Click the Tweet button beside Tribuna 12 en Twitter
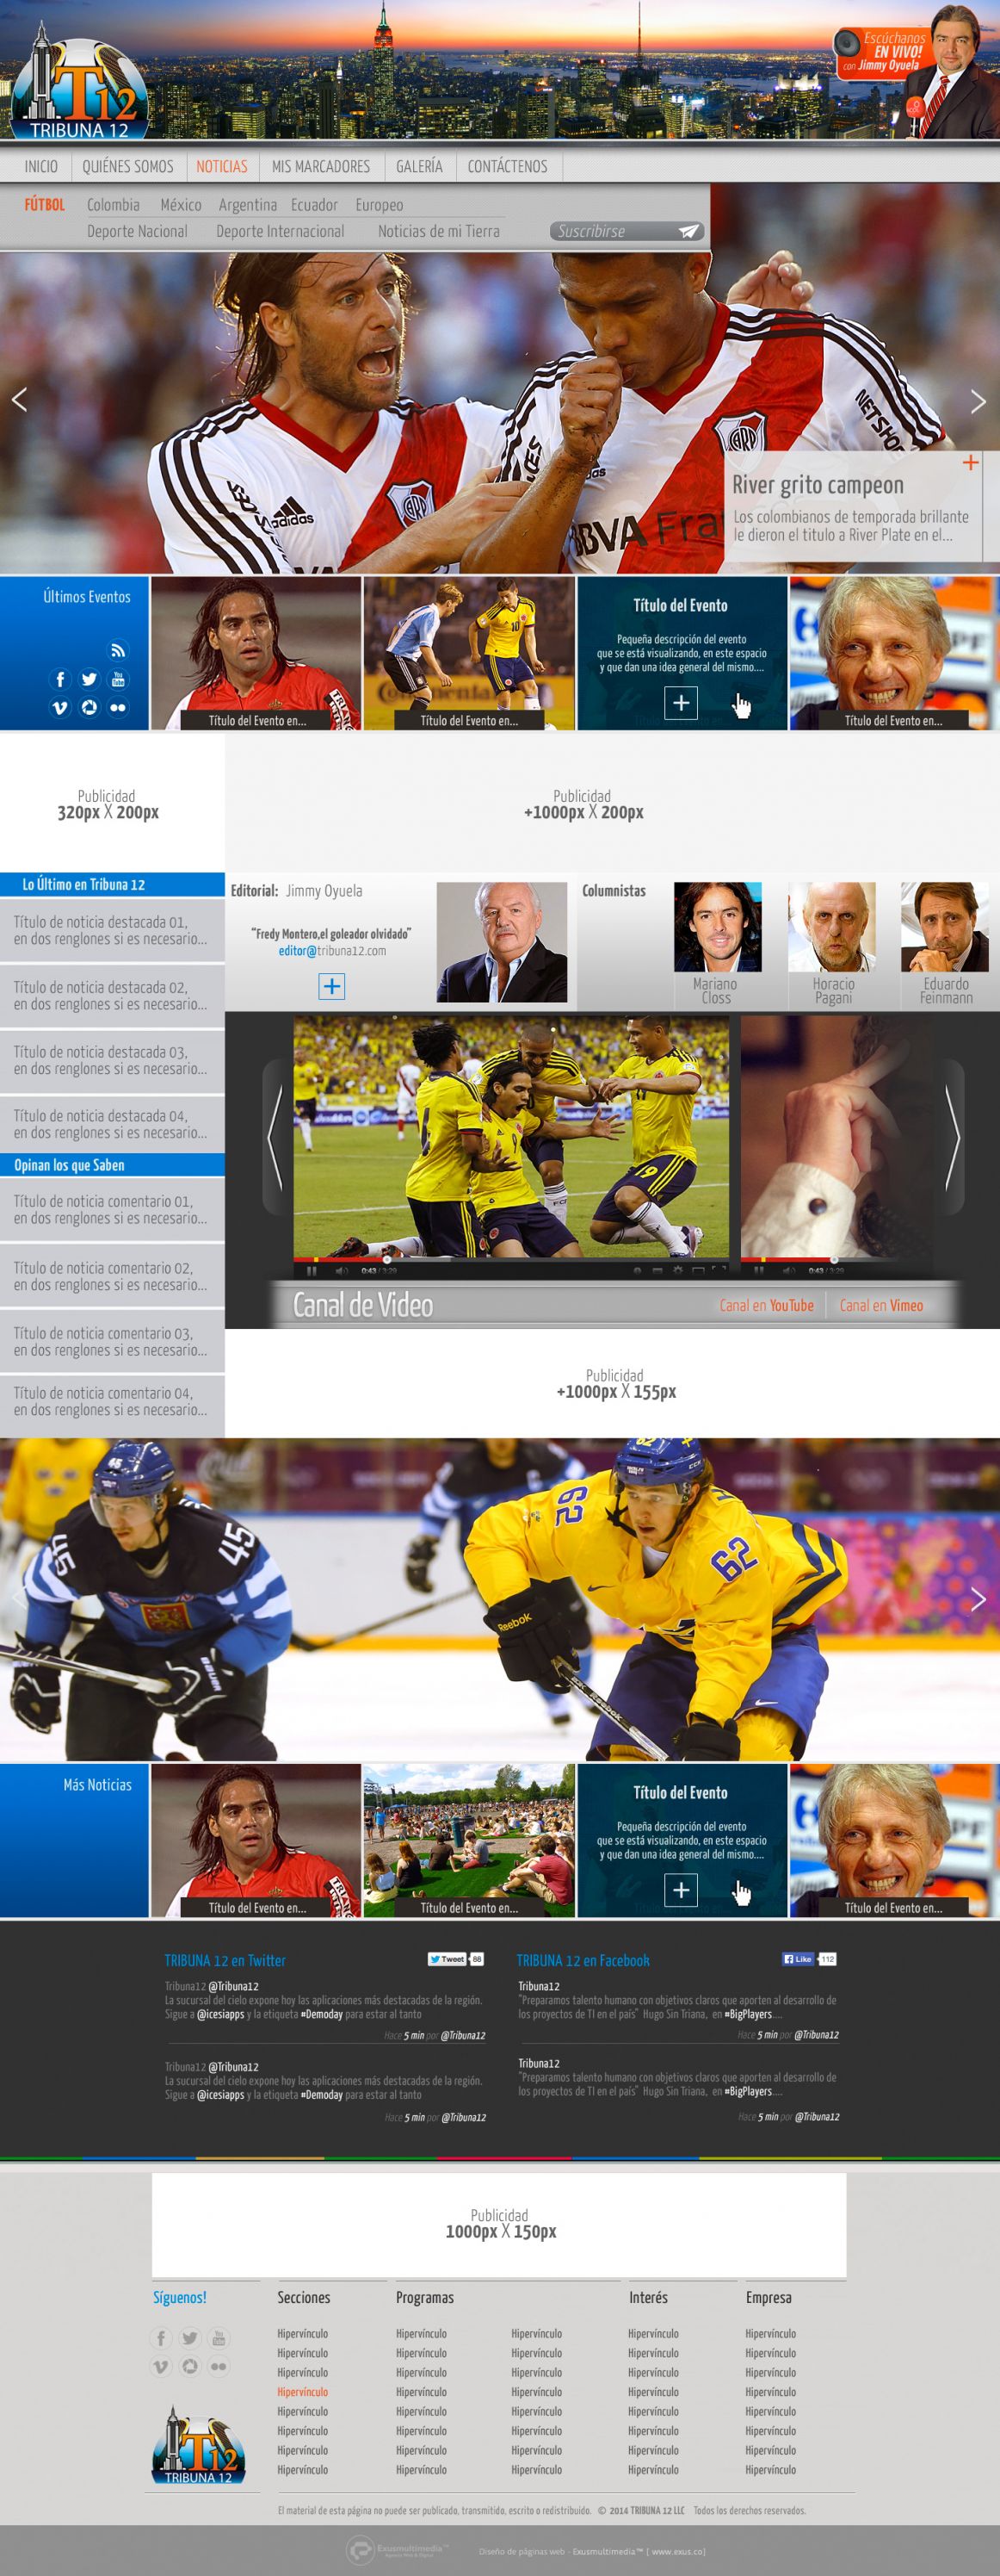Image resolution: width=1000 pixels, height=2576 pixels. [x=448, y=1959]
